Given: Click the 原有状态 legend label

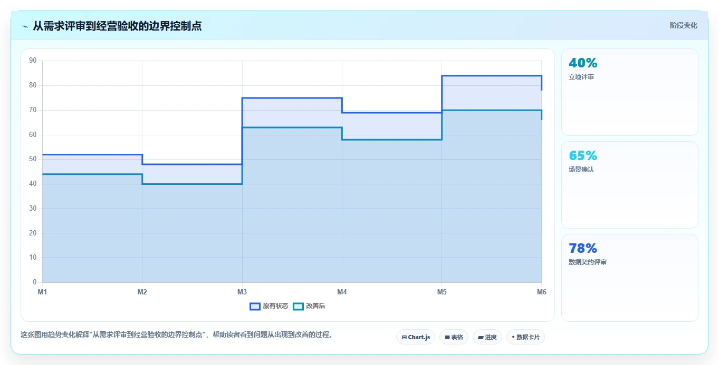Looking at the screenshot, I should [x=275, y=306].
